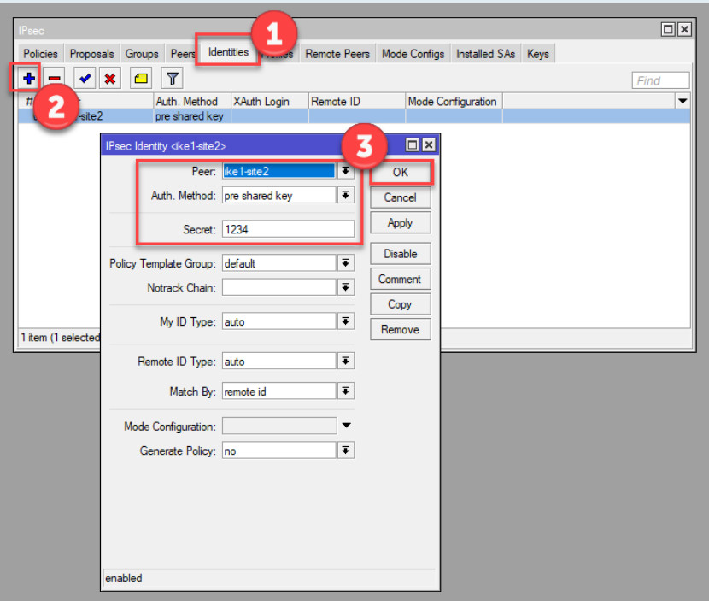
Task: Sort by the Remote ID column header
Action: tap(357, 102)
